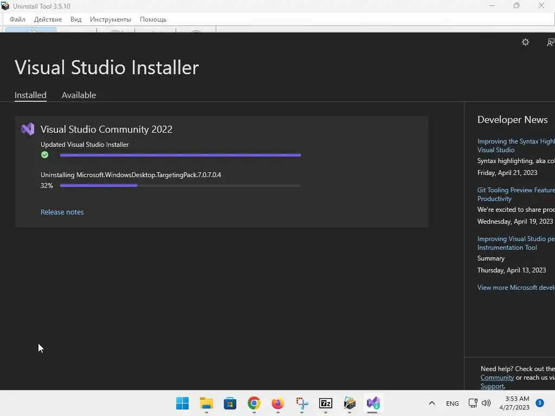Open the notification badge showing 3
The width and height of the screenshot is (555, 416).
point(540,403)
